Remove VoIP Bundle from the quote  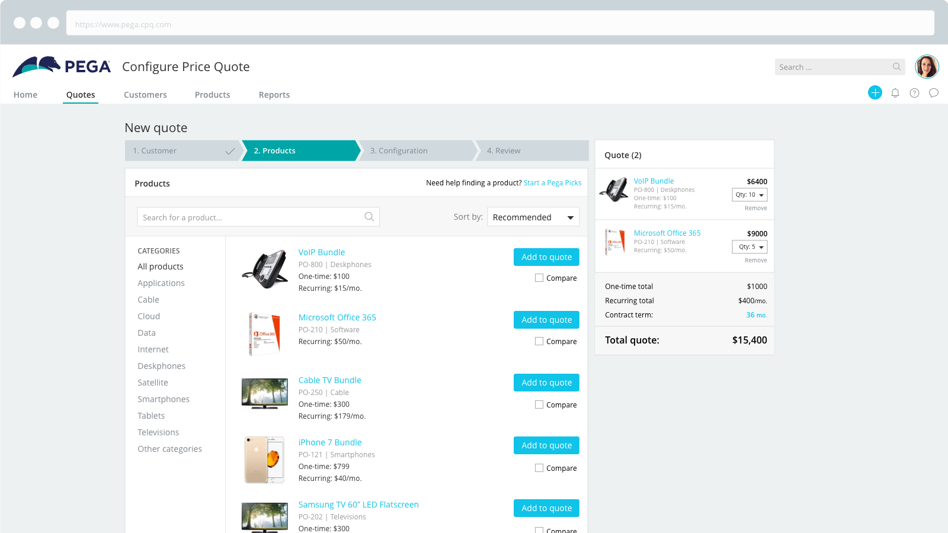pos(756,208)
